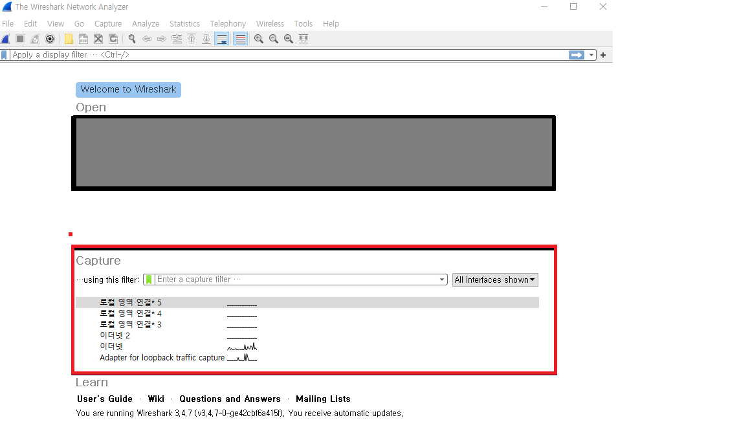The height and width of the screenshot is (429, 739).
Task: Go back in packet history arrow
Action: coord(147,39)
